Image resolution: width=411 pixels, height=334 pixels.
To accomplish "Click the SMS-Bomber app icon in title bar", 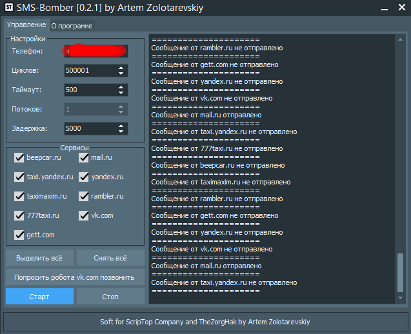I will [8, 9].
